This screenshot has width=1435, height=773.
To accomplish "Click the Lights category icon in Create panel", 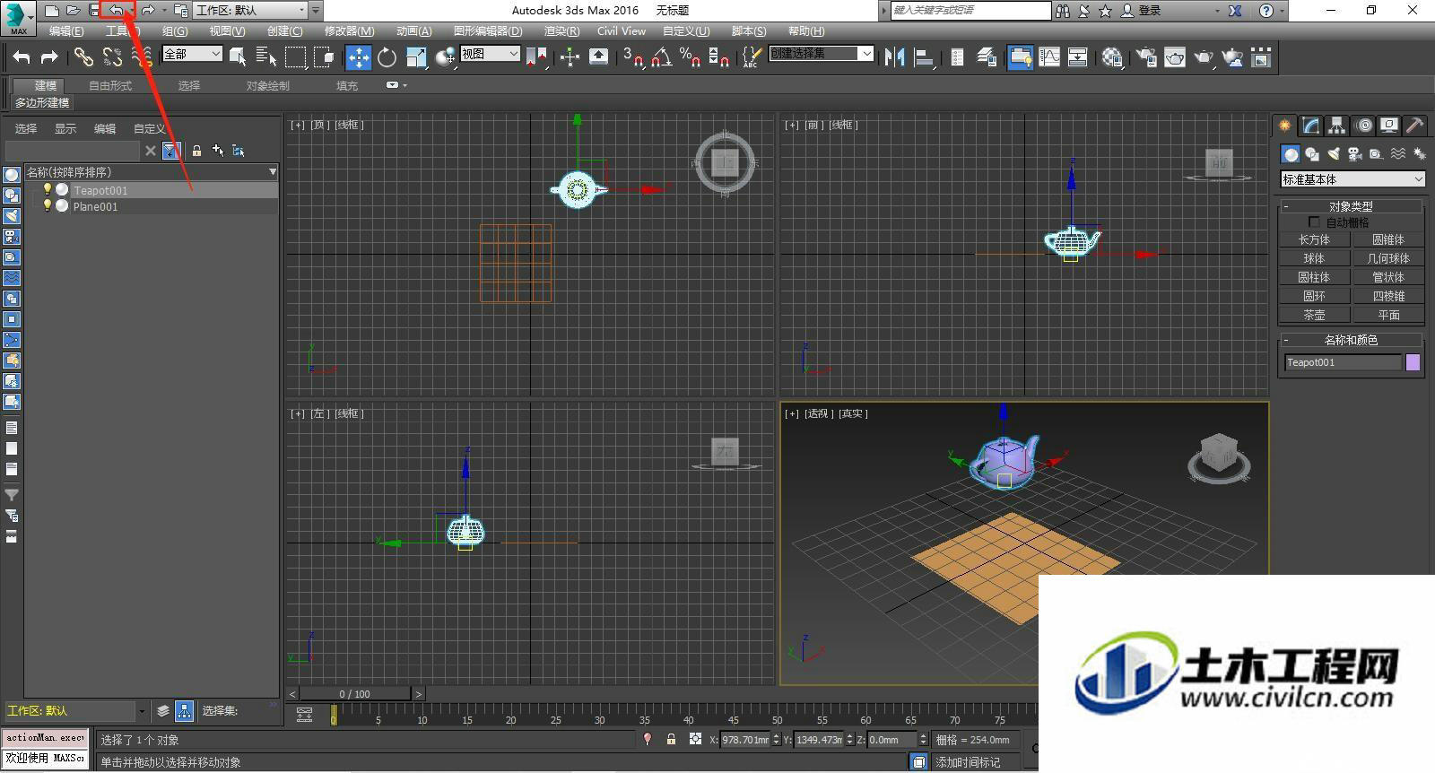I will pyautogui.click(x=1334, y=154).
